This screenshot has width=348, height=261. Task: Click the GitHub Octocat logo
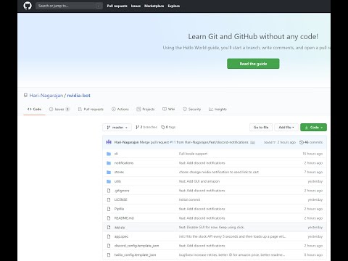tap(28, 6)
